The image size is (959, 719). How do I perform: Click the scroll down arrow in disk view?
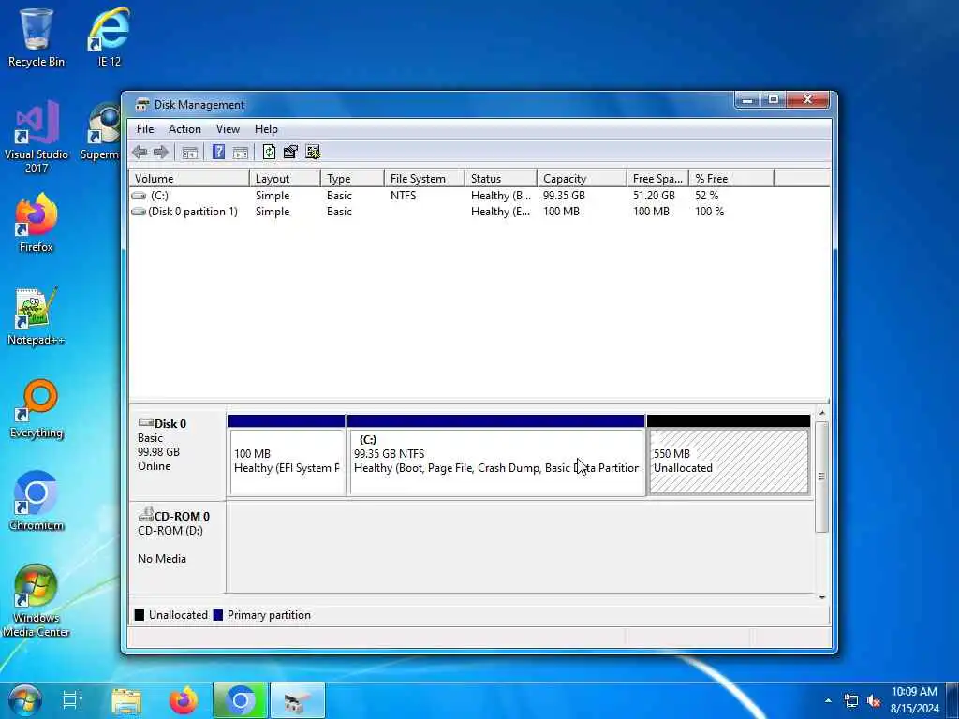pyautogui.click(x=822, y=597)
